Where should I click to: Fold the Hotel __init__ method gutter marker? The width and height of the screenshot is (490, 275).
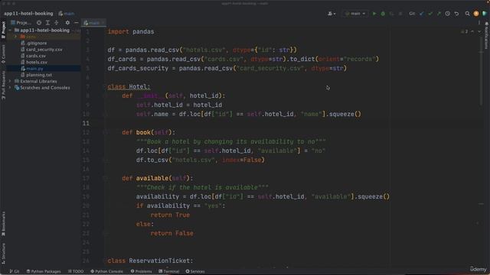[106, 95]
